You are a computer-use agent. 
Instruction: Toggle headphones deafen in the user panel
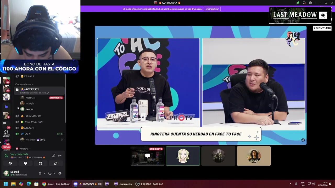[x=50, y=173]
